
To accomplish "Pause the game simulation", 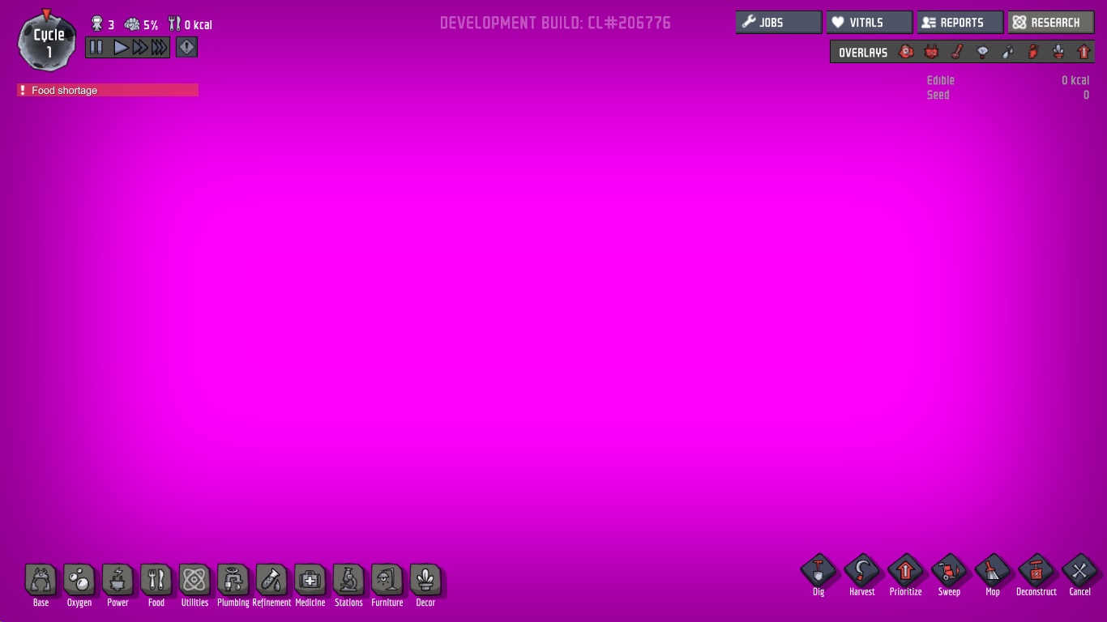I will [96, 47].
